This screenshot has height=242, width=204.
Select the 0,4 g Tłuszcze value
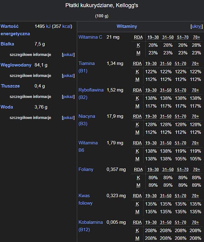click(40, 86)
